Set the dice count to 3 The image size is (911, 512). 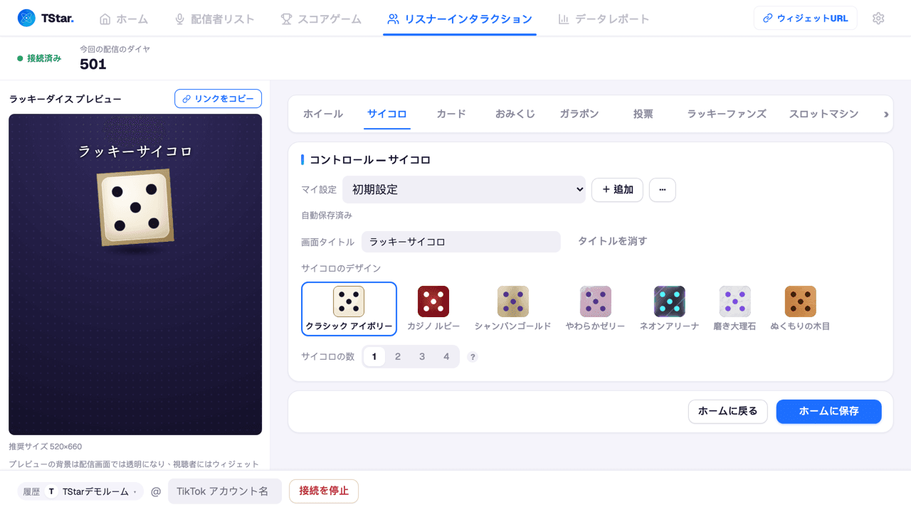tap(422, 356)
